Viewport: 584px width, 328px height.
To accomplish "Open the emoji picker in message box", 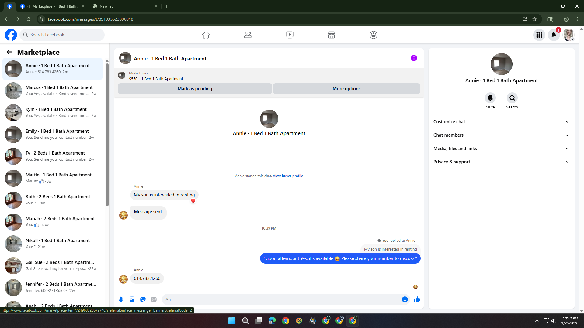I will click(405, 299).
